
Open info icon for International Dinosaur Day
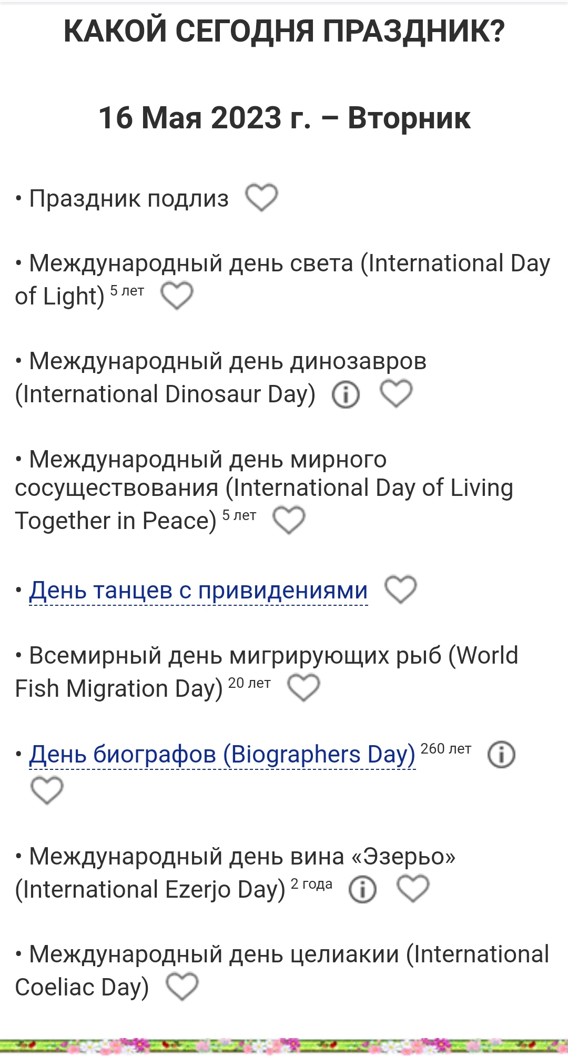tap(346, 394)
